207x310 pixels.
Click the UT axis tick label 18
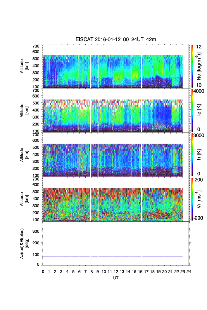(x=152, y=272)
